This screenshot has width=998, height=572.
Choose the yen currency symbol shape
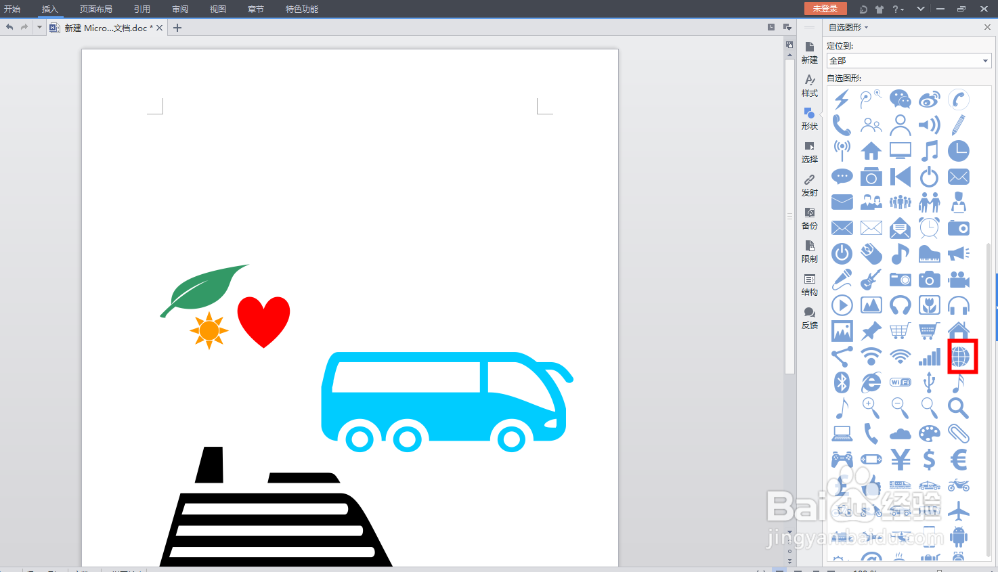coord(900,460)
